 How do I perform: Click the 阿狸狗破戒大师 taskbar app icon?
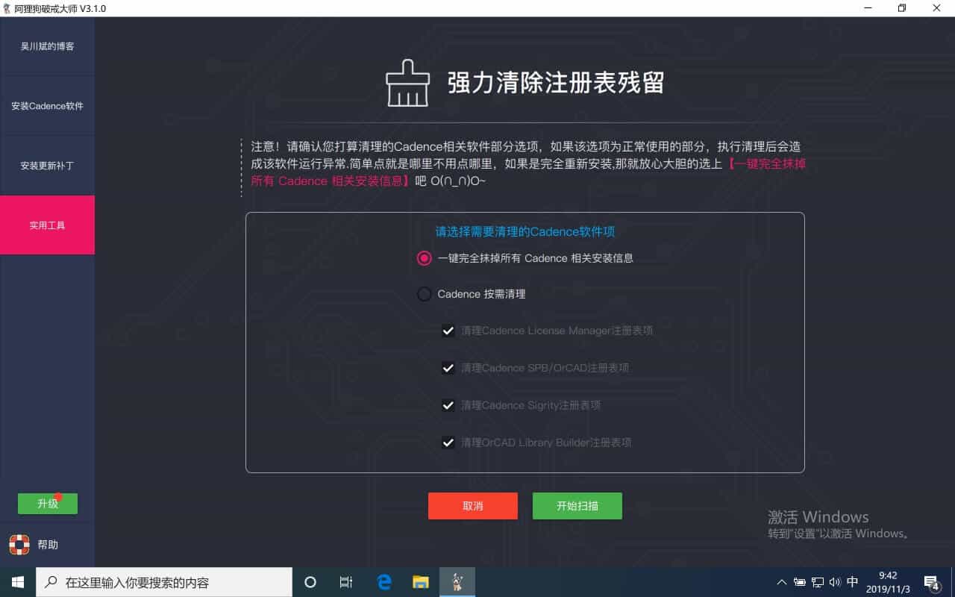point(457,582)
